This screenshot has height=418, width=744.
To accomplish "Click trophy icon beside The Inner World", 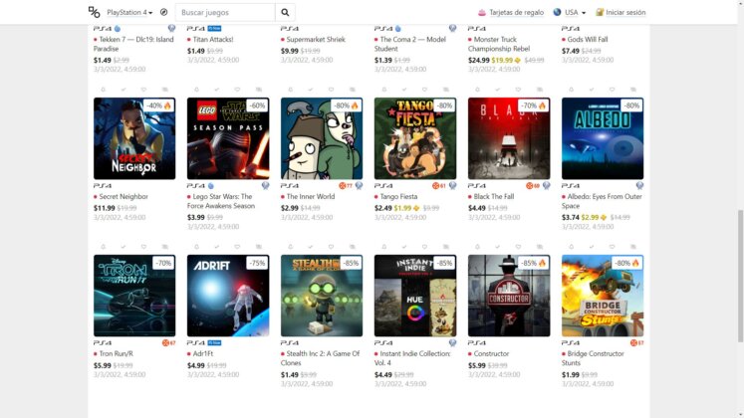I will pyautogui.click(x=360, y=186).
